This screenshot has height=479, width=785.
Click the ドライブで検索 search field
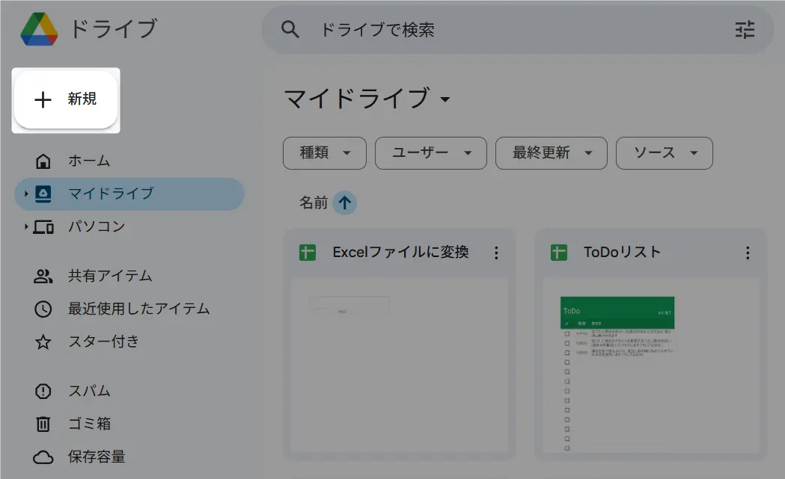[509, 30]
